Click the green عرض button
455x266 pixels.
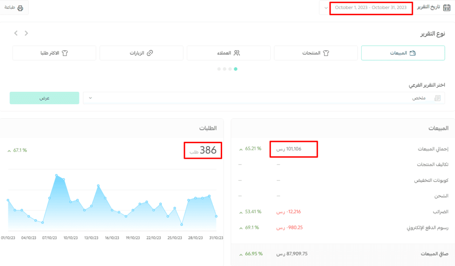(x=44, y=98)
